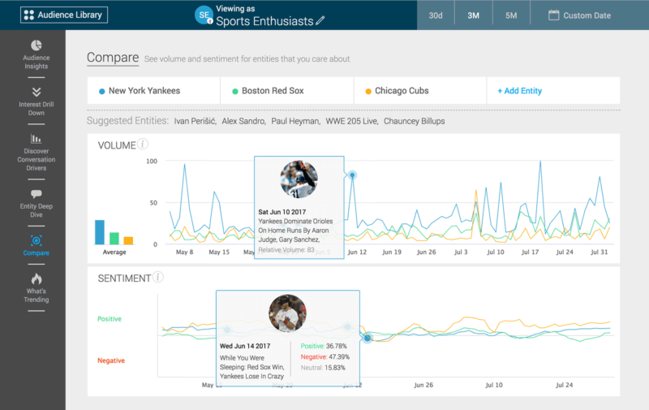Select the Chicago Cubs entity
Viewport: 649px width, 410px height.
click(x=420, y=91)
